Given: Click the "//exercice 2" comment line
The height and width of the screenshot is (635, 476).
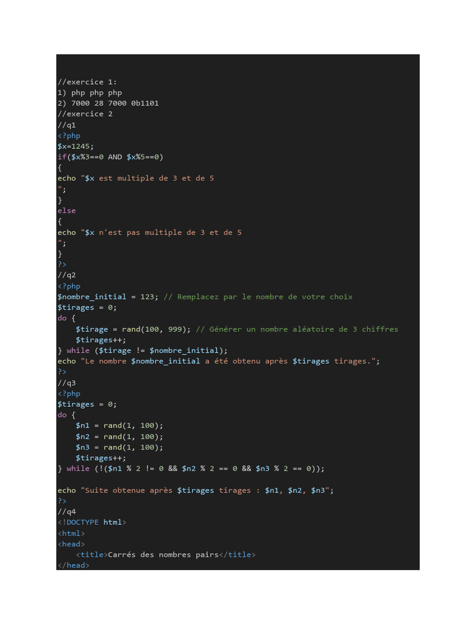Looking at the screenshot, I should pyautogui.click(x=85, y=114).
